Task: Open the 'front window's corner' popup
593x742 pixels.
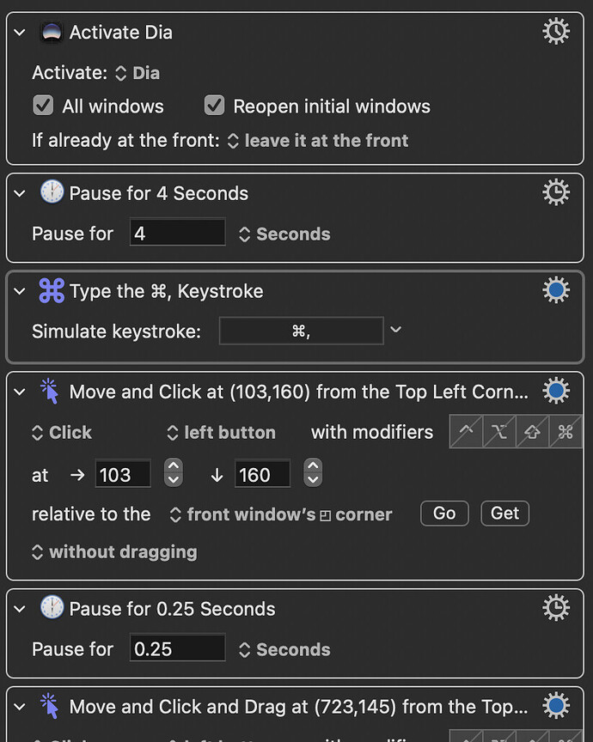Action: coord(281,514)
